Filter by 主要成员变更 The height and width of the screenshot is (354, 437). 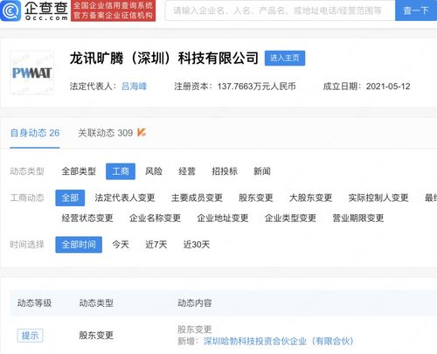[197, 198]
